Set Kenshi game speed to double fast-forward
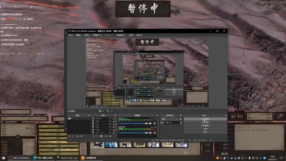Image resolution: width=286 pixels, height=161 pixels. coord(233,117)
